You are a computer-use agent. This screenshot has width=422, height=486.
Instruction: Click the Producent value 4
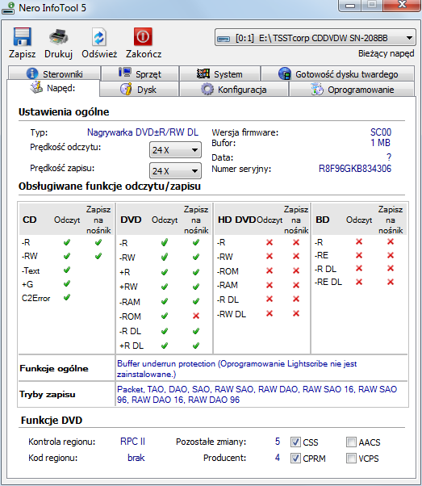click(278, 458)
